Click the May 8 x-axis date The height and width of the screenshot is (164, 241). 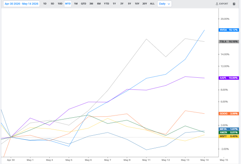click(127, 160)
